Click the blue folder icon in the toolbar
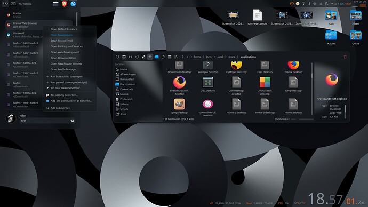 [x=157, y=57]
